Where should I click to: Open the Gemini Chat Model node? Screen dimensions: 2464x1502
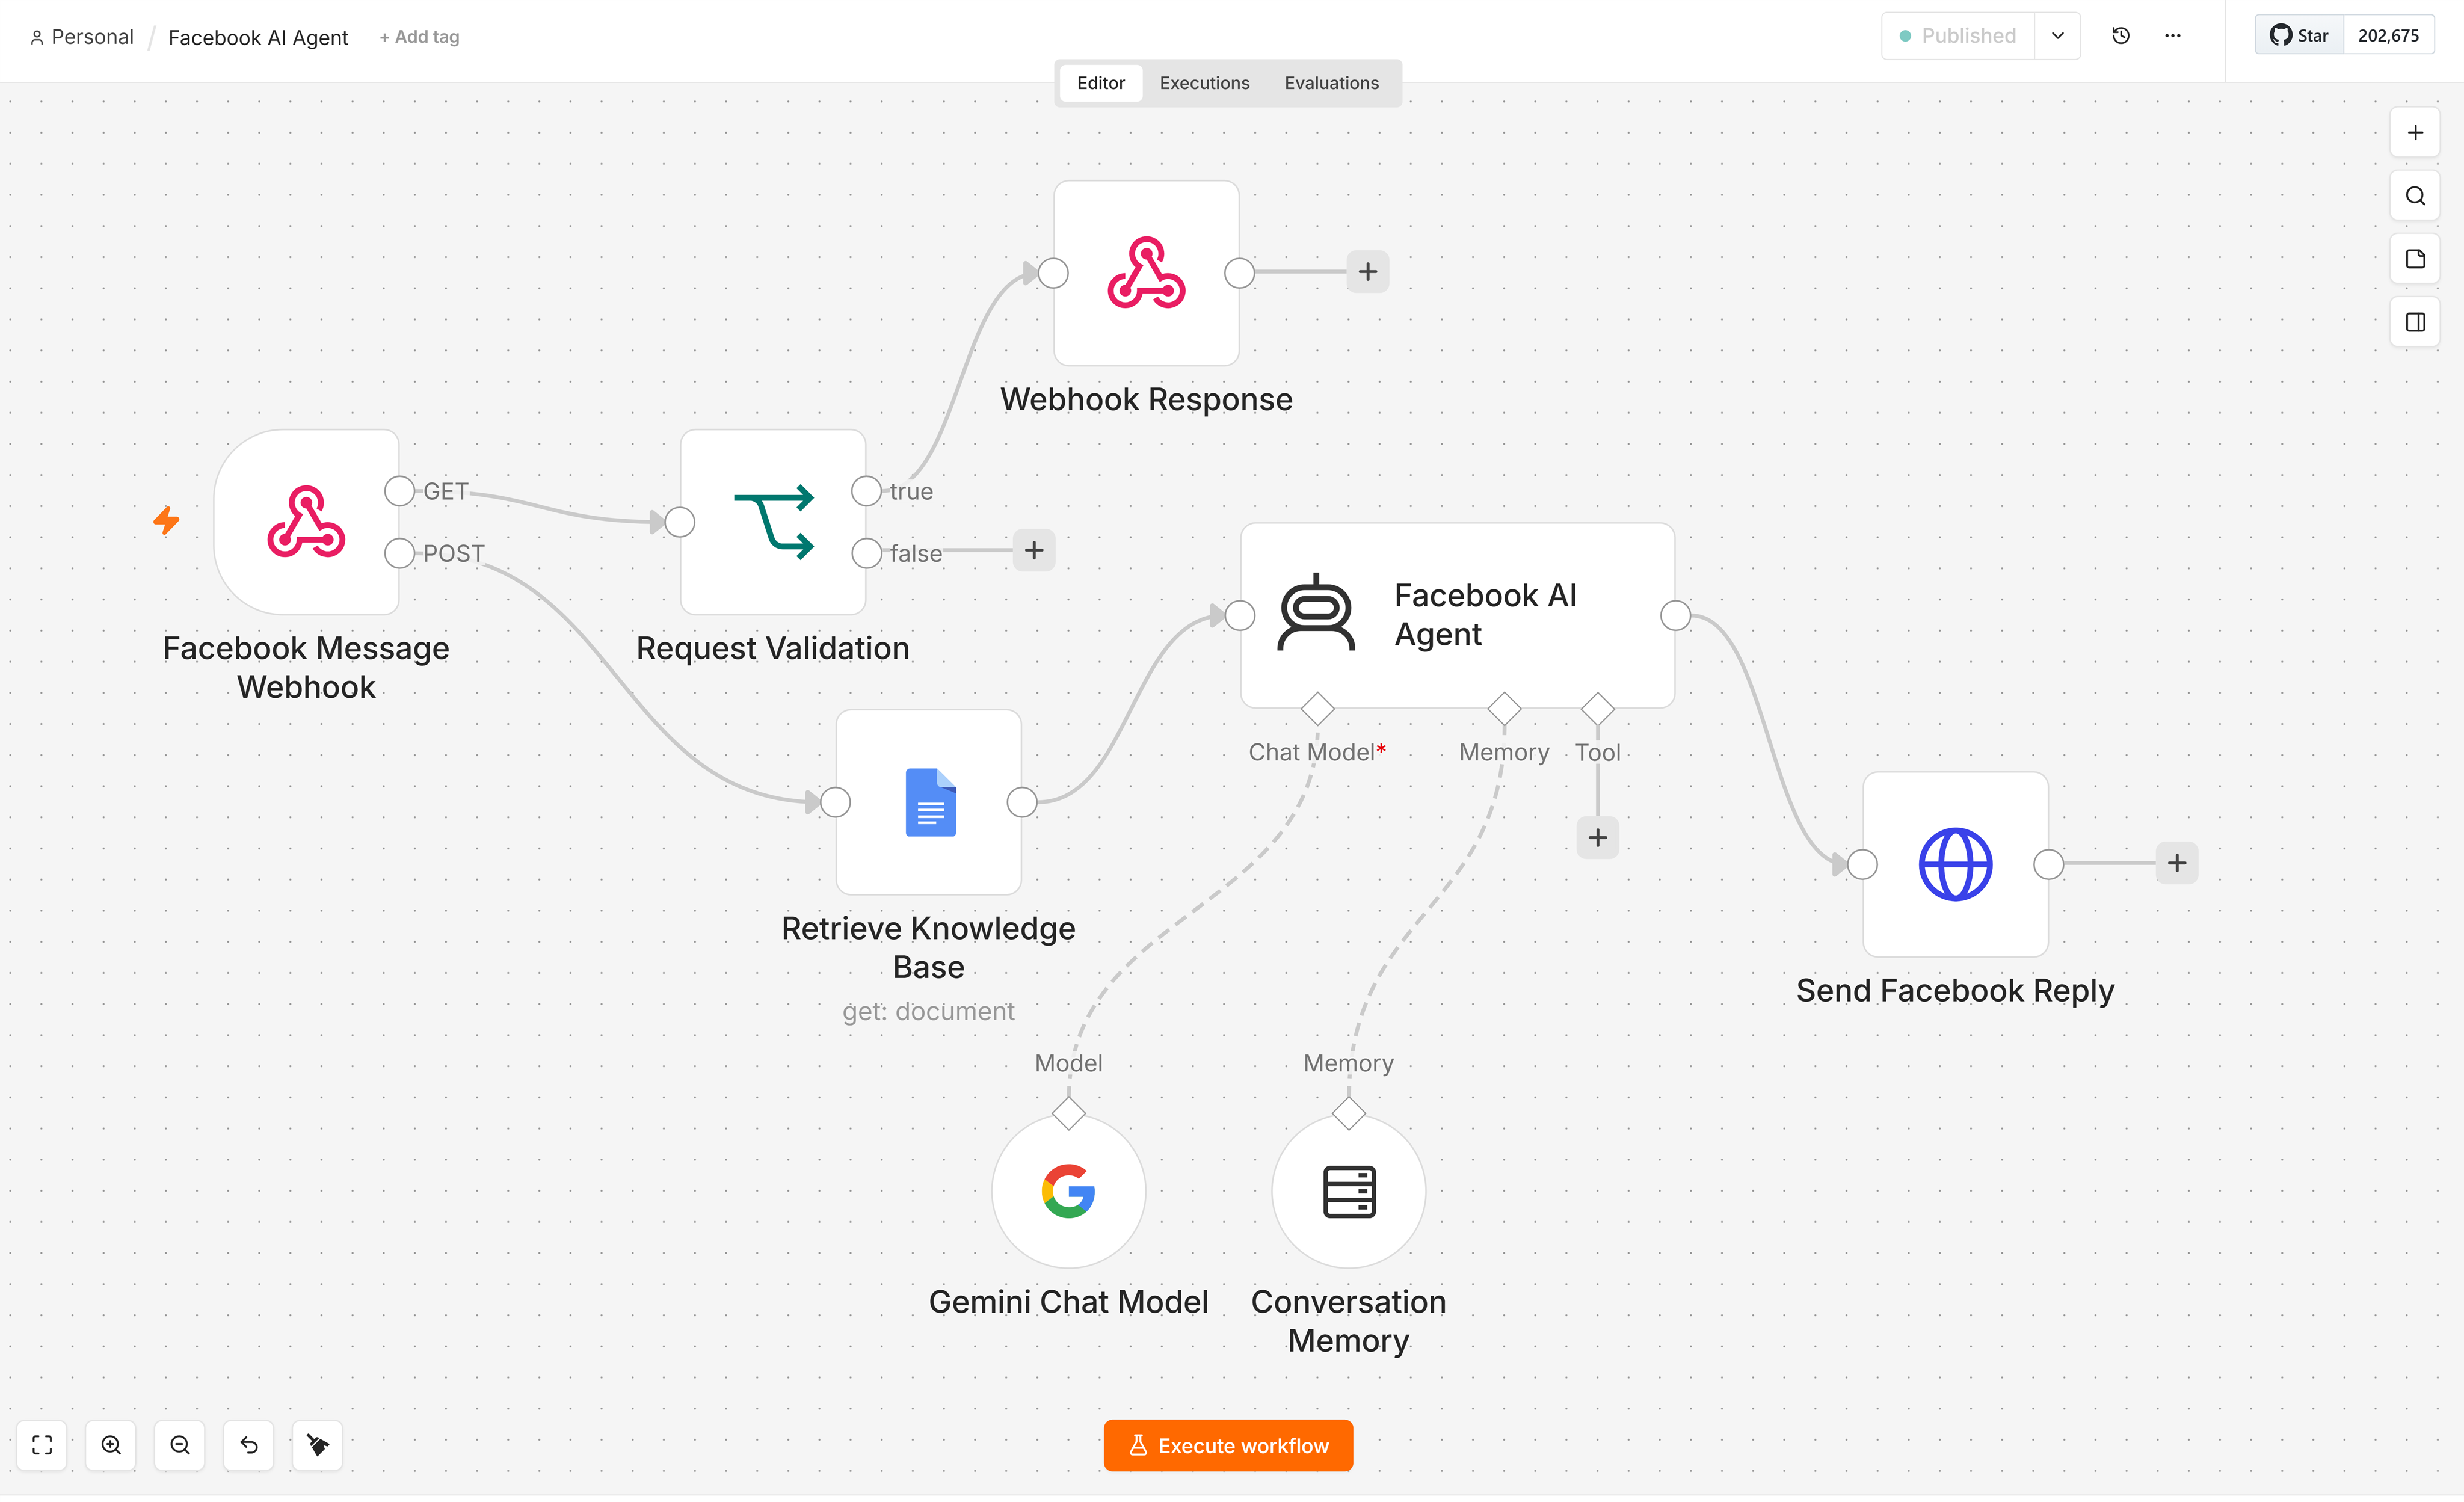click(x=1068, y=1191)
